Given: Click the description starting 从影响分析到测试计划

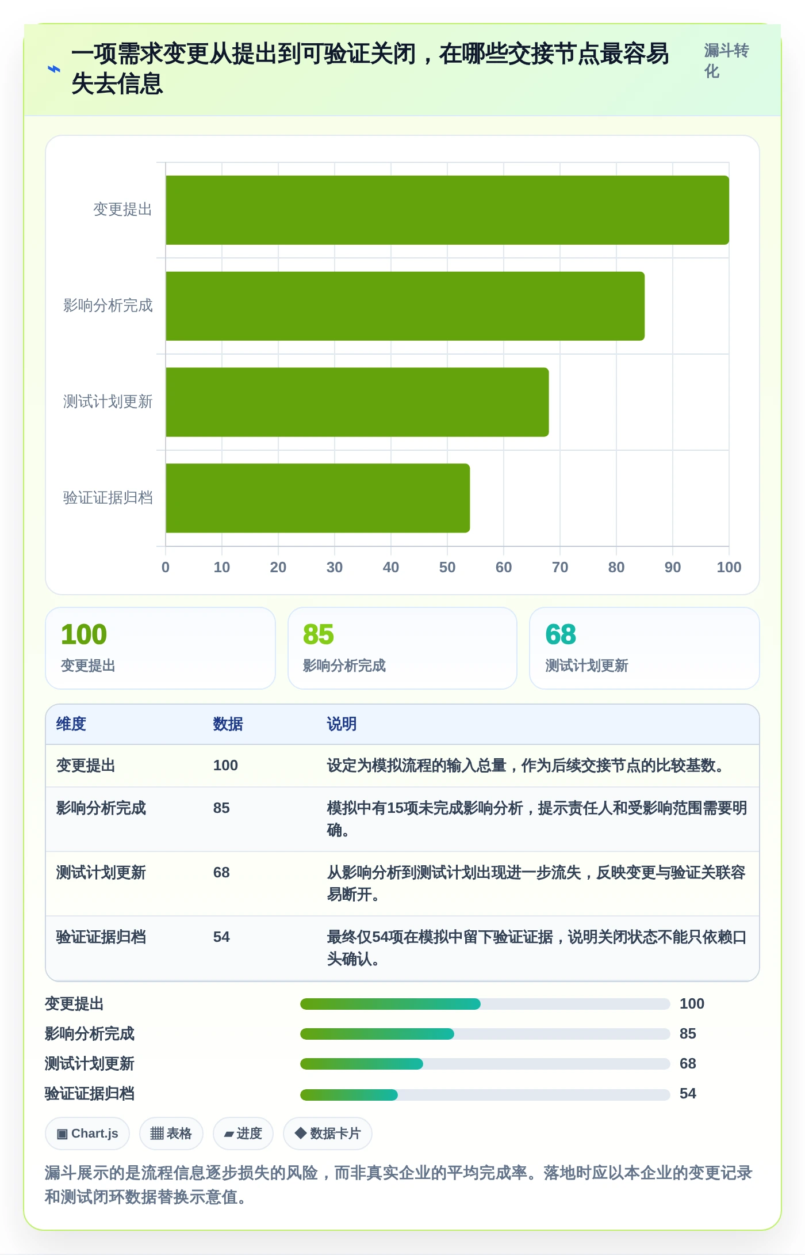Looking at the screenshot, I should pos(537,884).
